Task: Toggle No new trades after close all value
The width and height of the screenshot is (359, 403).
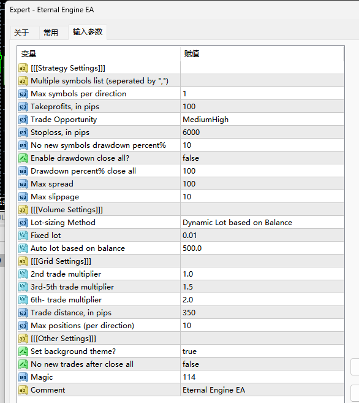Action: point(262,364)
